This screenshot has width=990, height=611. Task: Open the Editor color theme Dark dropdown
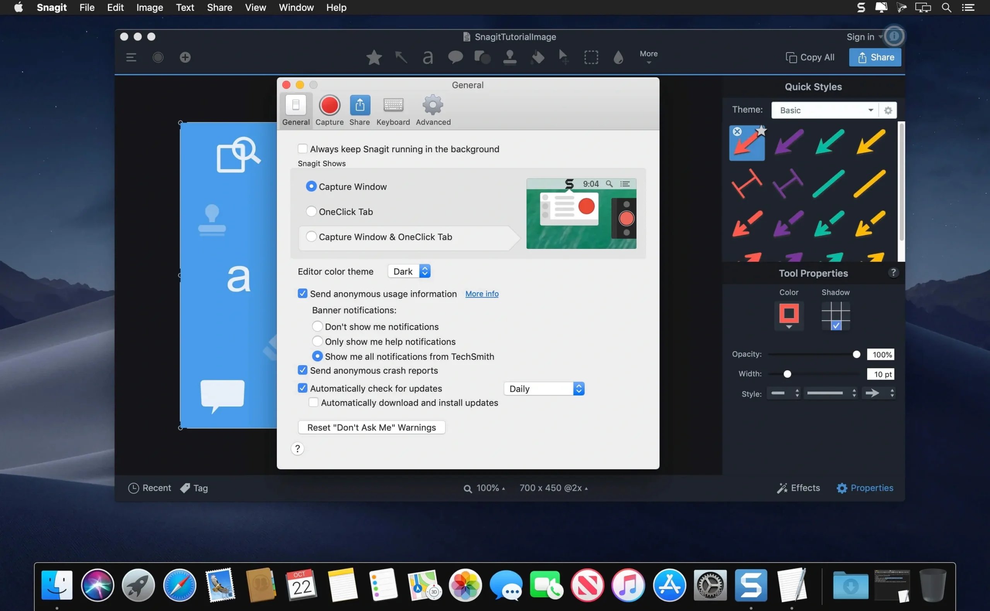coord(409,271)
